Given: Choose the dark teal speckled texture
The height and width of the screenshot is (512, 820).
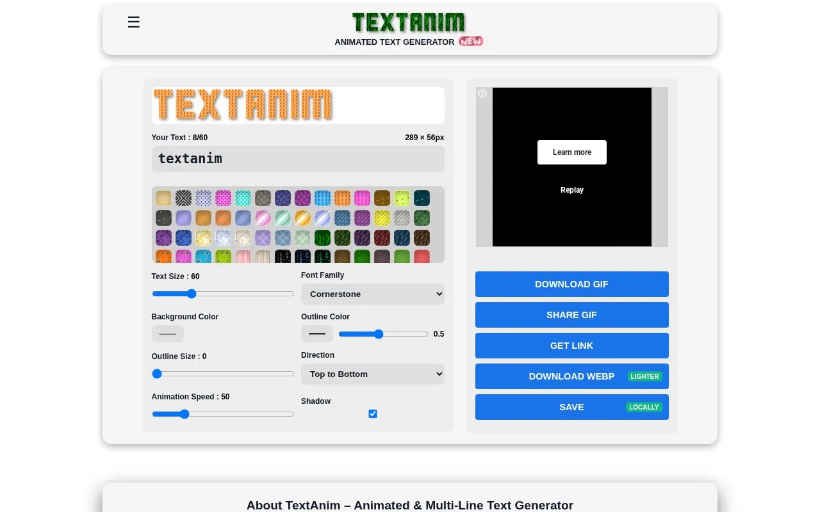Looking at the screenshot, I should pyautogui.click(x=422, y=198).
